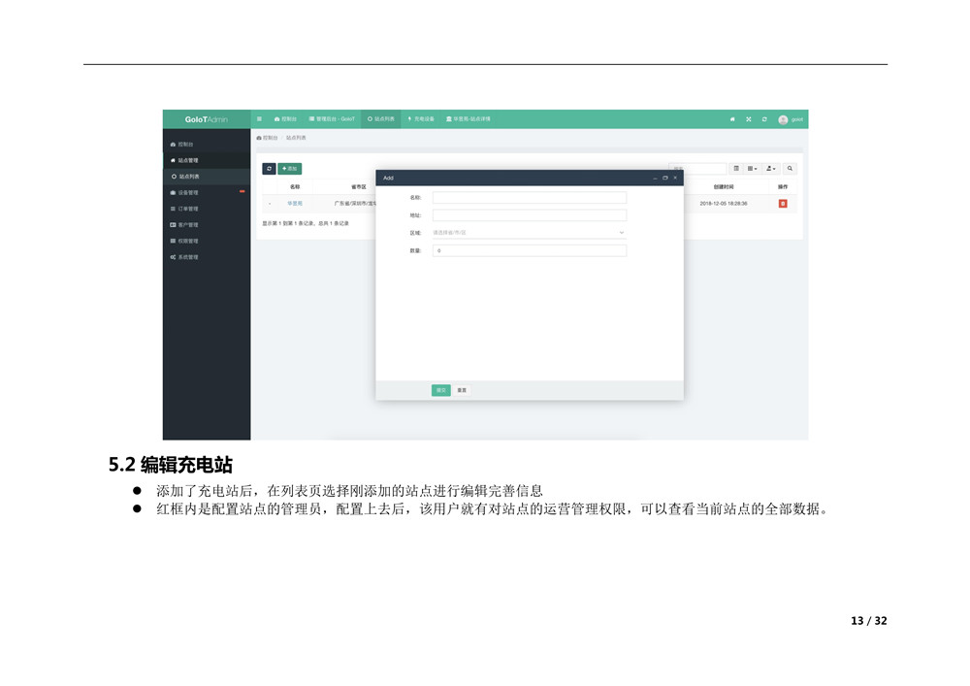This screenshot has height=686, width=970.
Task: Click the 重置 reset button
Action: pyautogui.click(x=462, y=390)
